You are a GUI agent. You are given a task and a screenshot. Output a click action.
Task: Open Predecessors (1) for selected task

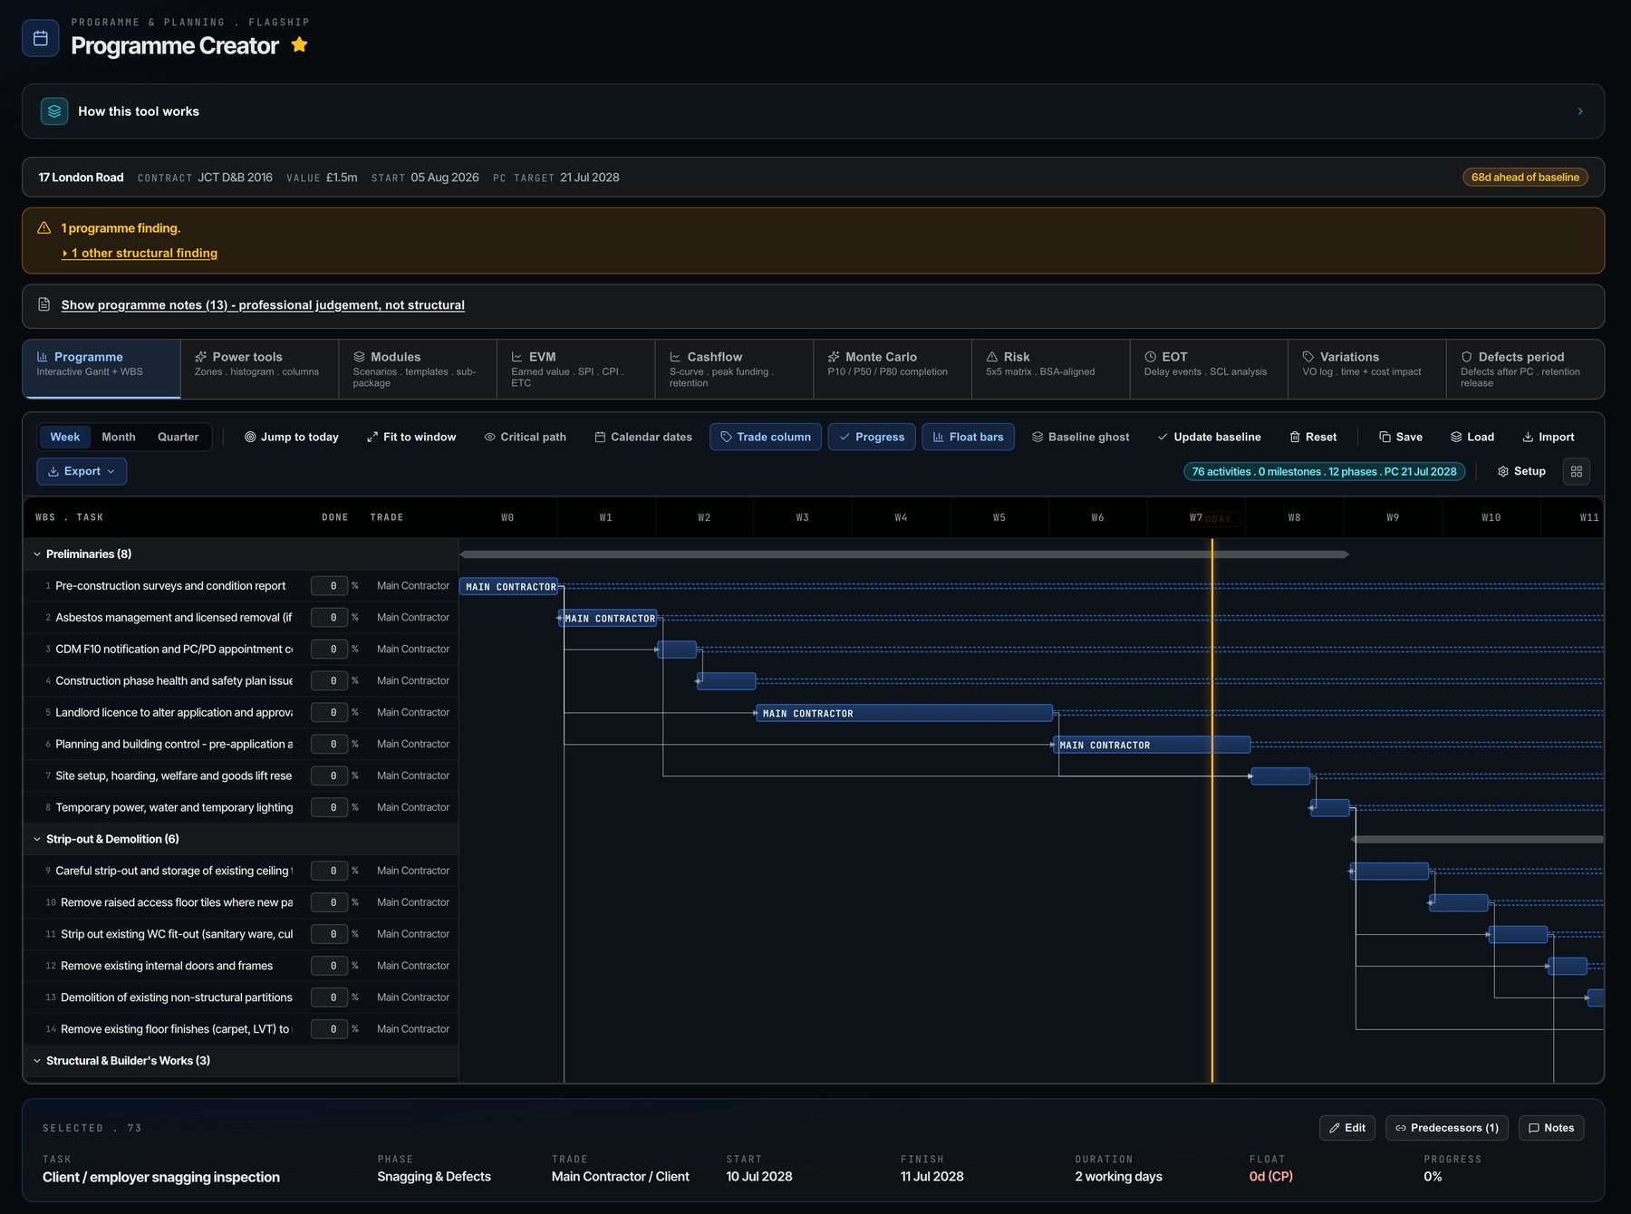[1447, 1128]
